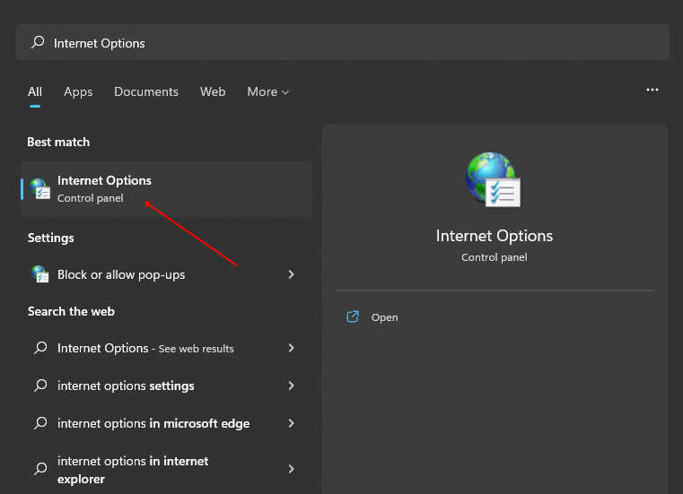683x494 pixels.
Task: Expand the chevron for 'Internet Options - See web results'
Action: click(291, 348)
